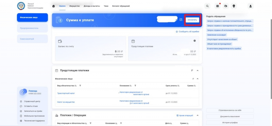
Task: Open tax notice link in Налог на имущество row
Action: pyautogui.click(x=134, y=102)
